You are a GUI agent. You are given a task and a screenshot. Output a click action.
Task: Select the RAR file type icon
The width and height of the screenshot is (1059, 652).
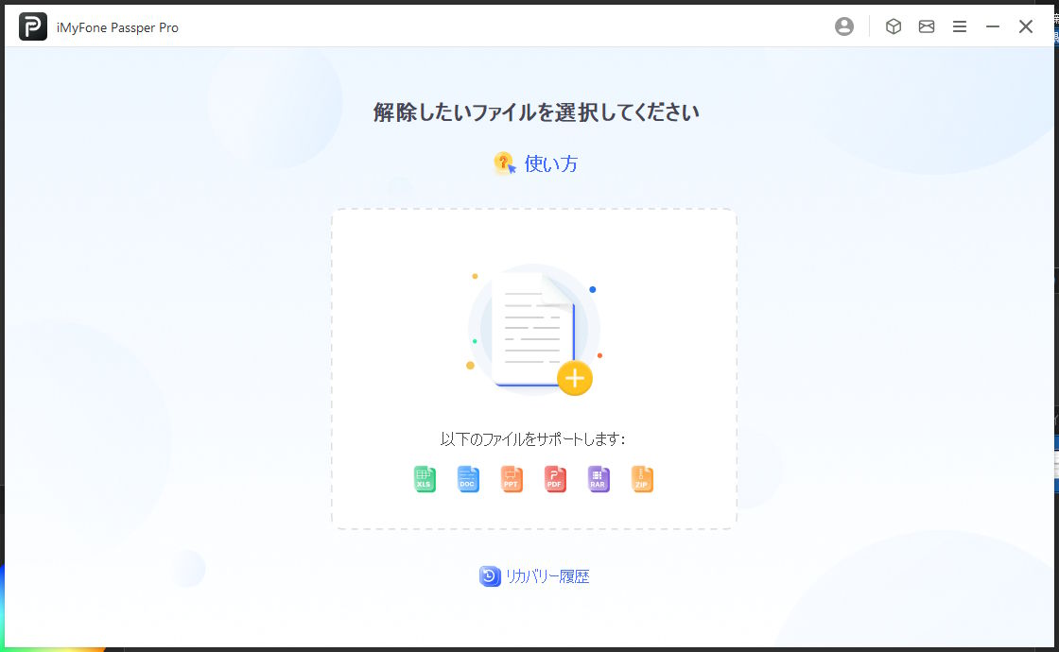point(599,480)
